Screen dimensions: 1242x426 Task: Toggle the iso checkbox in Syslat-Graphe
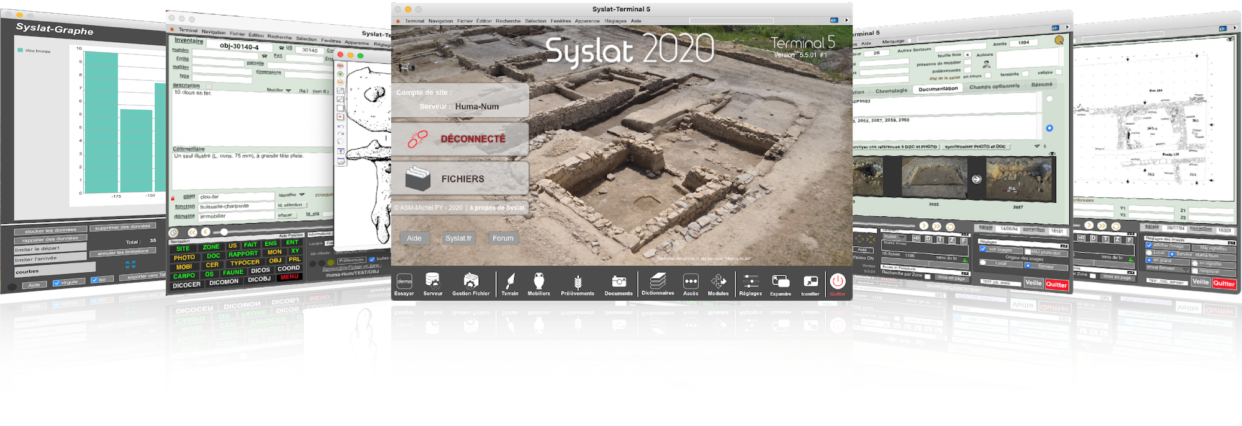[x=94, y=280]
